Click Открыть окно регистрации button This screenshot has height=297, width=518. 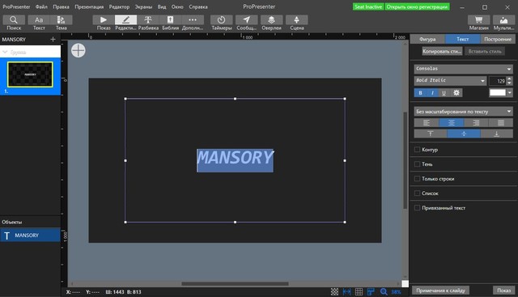point(417,6)
